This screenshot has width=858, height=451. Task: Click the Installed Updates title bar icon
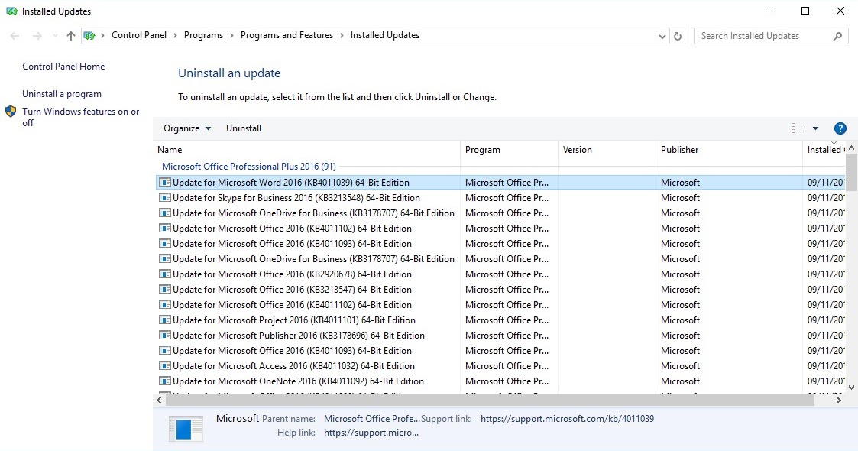tap(11, 11)
